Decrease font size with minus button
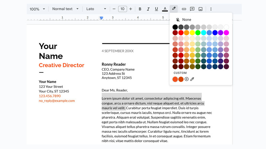The width and height of the screenshot is (266, 149). [114, 9]
